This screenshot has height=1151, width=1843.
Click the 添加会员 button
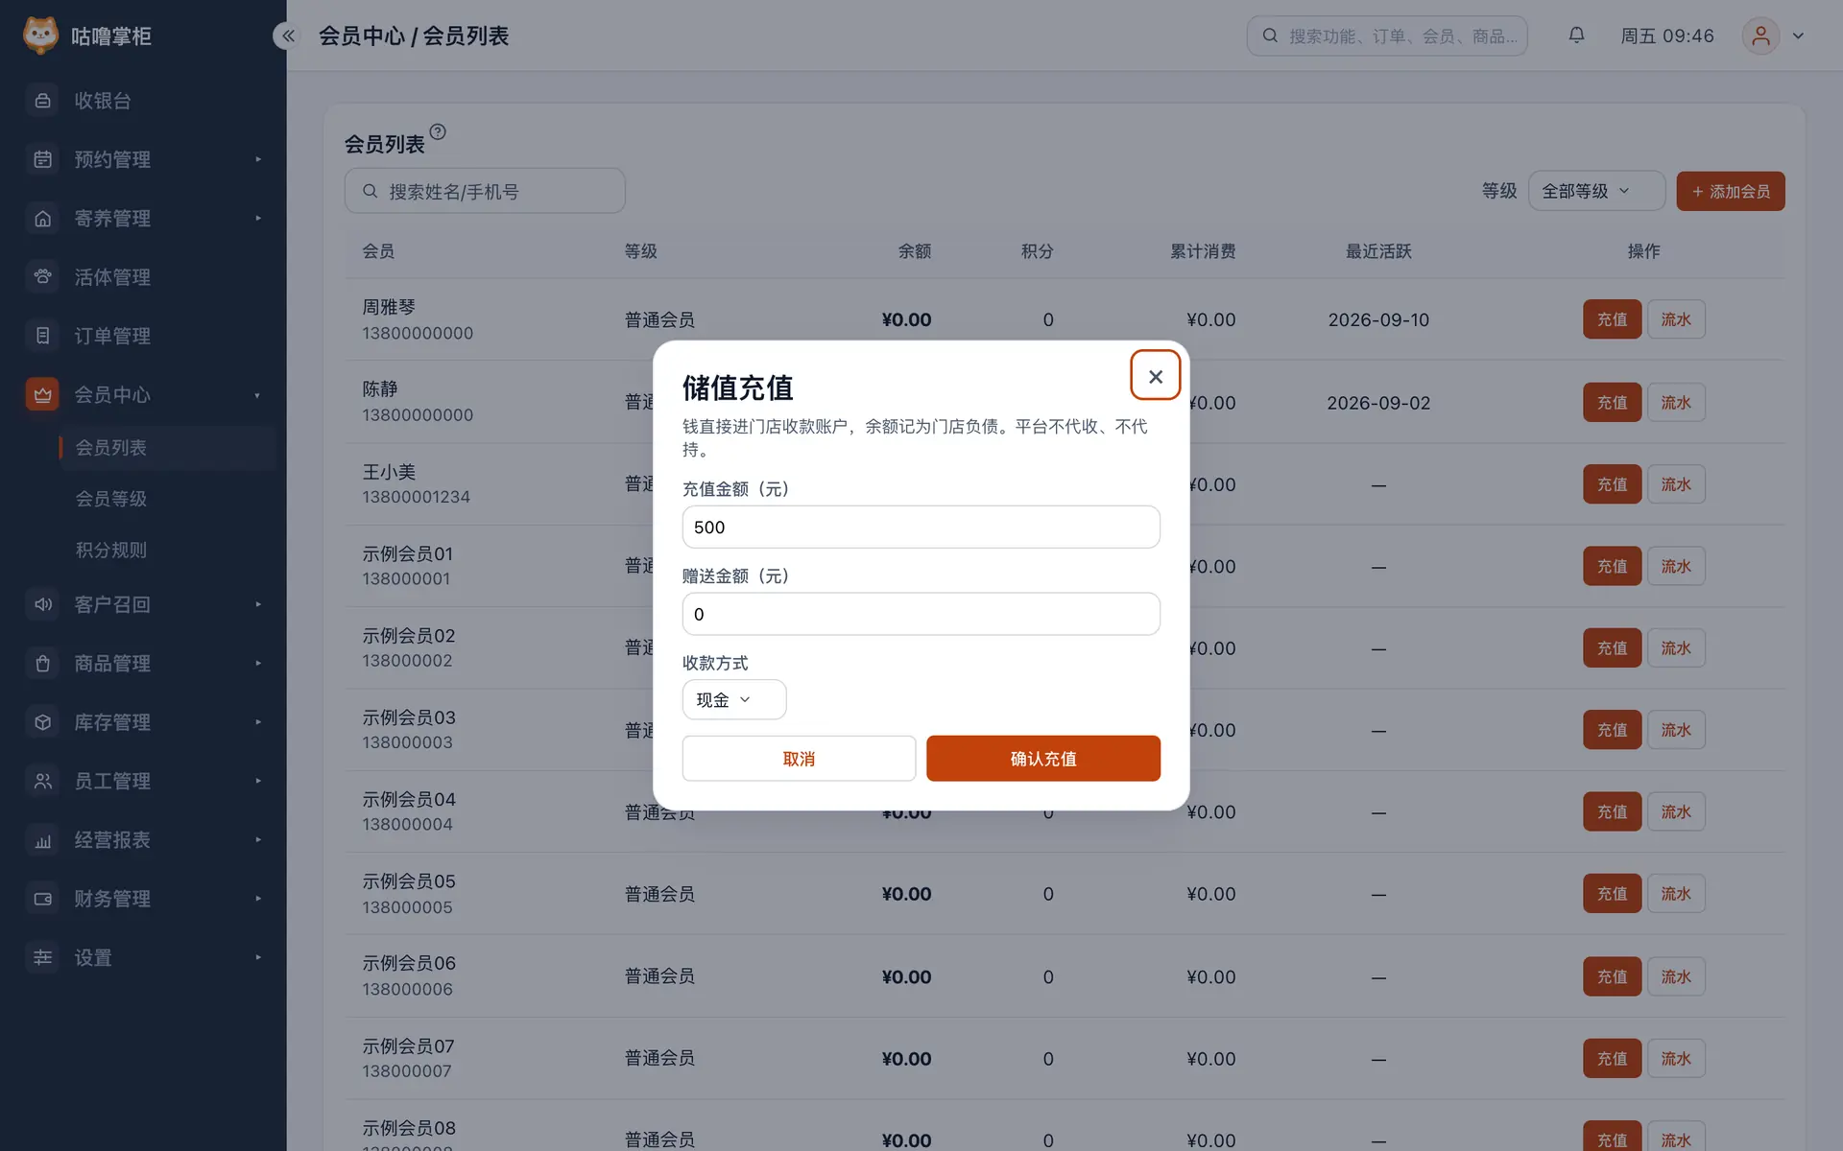point(1730,191)
